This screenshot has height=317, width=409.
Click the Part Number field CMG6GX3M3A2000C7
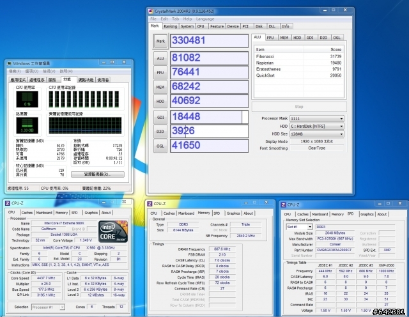335,250
